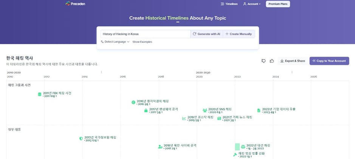Select the 2013년 국가정보원 해킹 shield icon
The image size is (355, 159).
pos(81,139)
